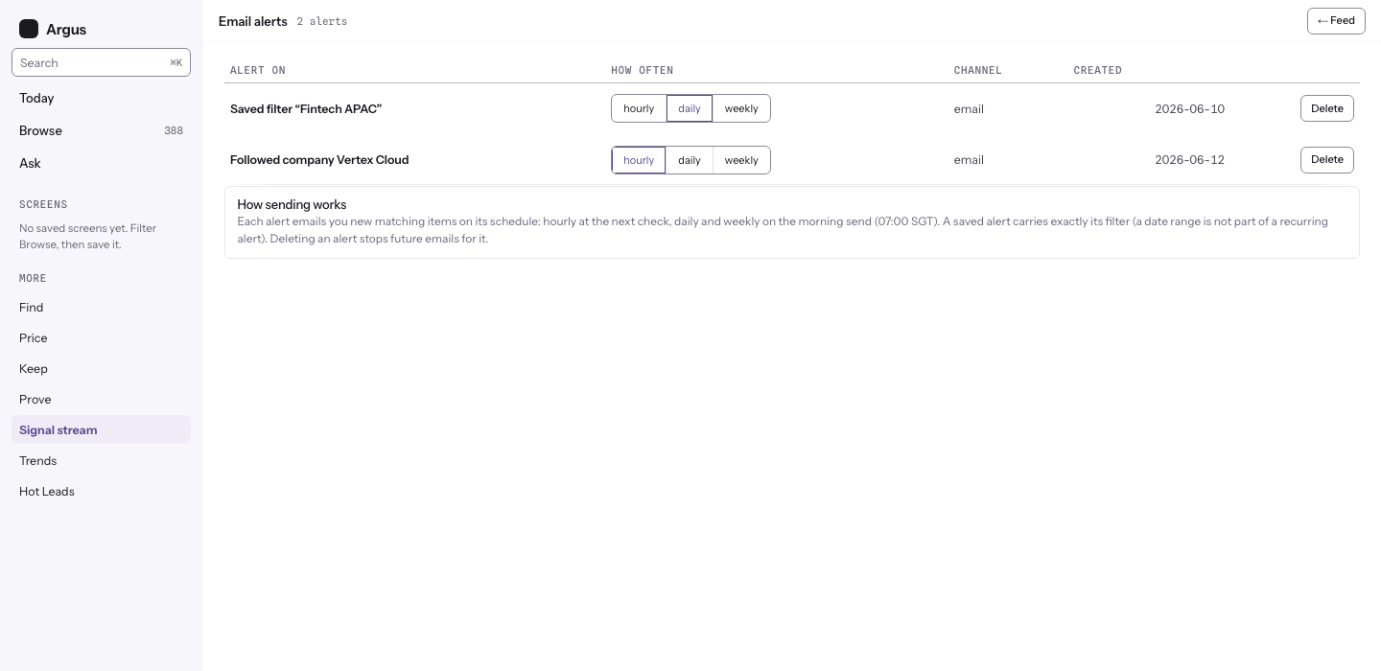The width and height of the screenshot is (1381, 671).
Task: Click the 'CREATED' column header
Action: 1098,71
